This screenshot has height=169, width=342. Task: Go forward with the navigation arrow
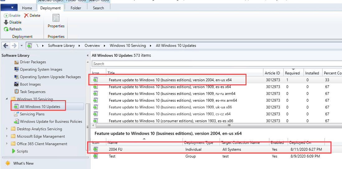pos(14,46)
